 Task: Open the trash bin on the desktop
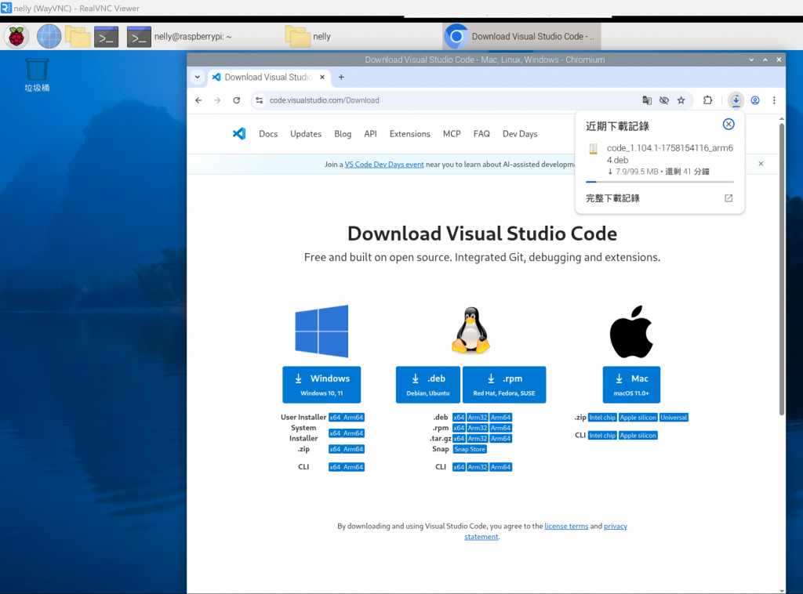coord(37,74)
